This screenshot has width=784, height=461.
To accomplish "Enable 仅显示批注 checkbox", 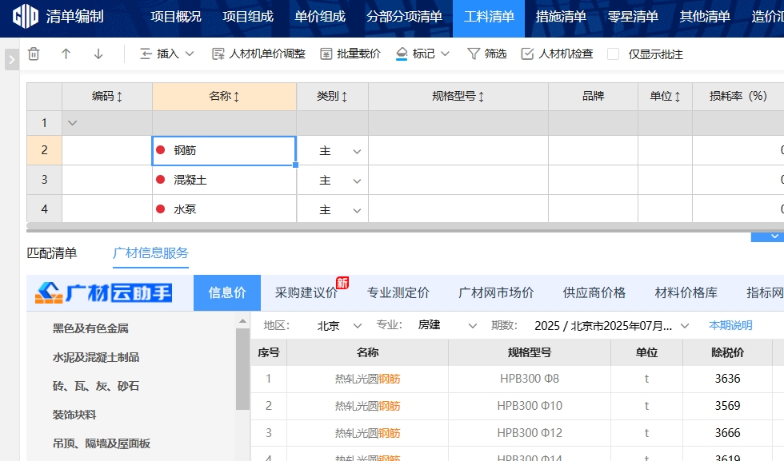I will 614,54.
